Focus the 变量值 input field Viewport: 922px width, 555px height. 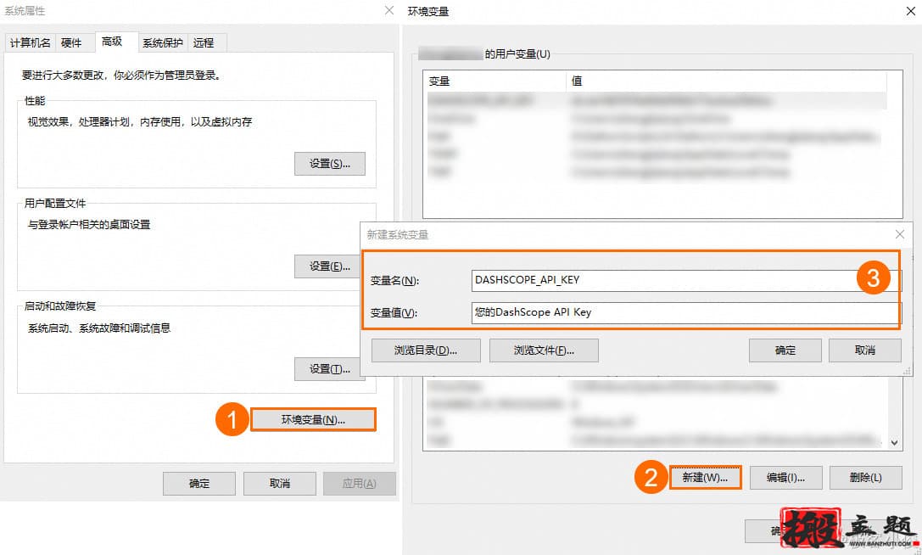coord(685,312)
